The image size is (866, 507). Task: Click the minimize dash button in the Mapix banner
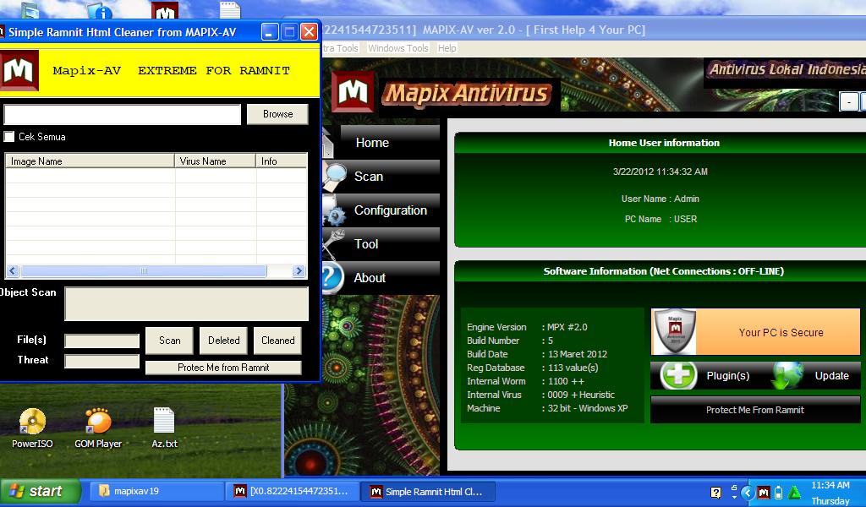click(x=849, y=102)
